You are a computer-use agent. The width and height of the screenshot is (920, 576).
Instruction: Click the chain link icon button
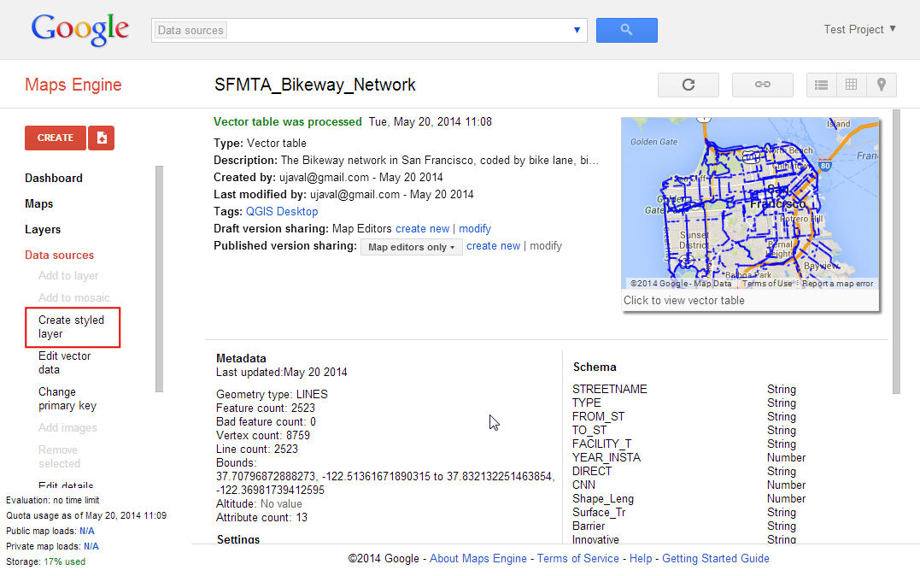(762, 85)
